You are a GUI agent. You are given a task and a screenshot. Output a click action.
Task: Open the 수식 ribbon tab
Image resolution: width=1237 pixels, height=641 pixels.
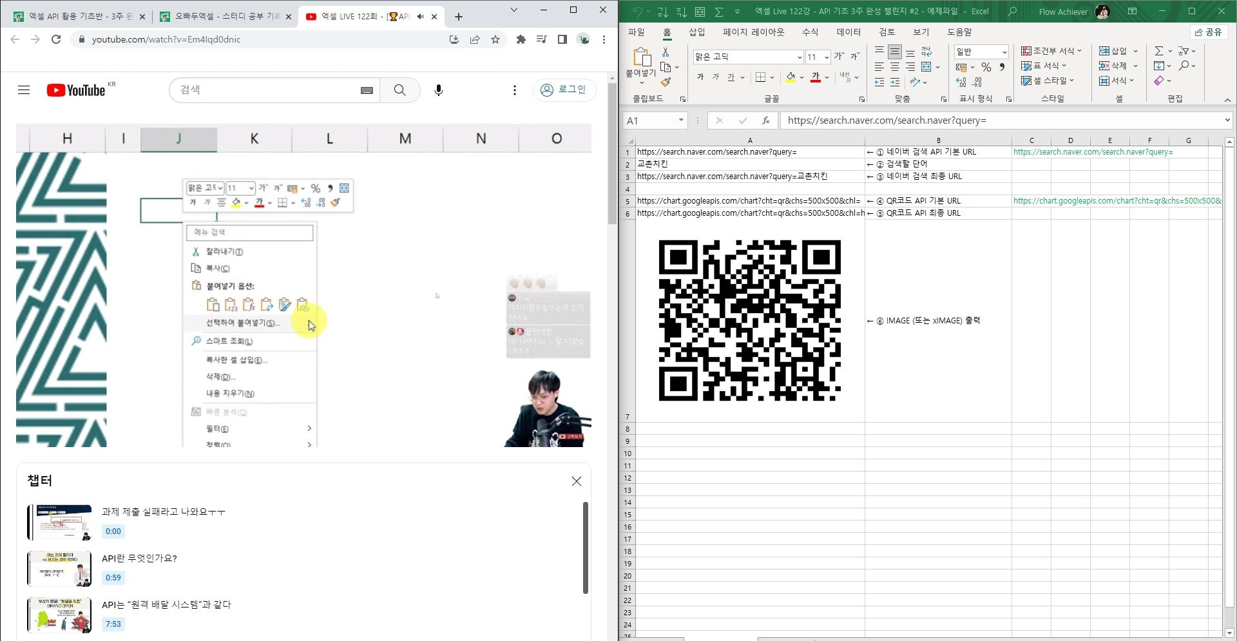[x=810, y=32]
